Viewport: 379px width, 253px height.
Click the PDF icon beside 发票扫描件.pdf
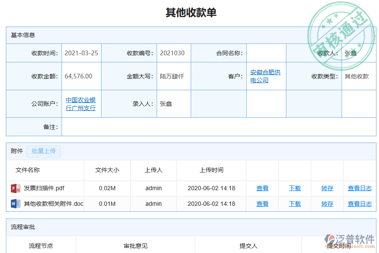coord(15,188)
